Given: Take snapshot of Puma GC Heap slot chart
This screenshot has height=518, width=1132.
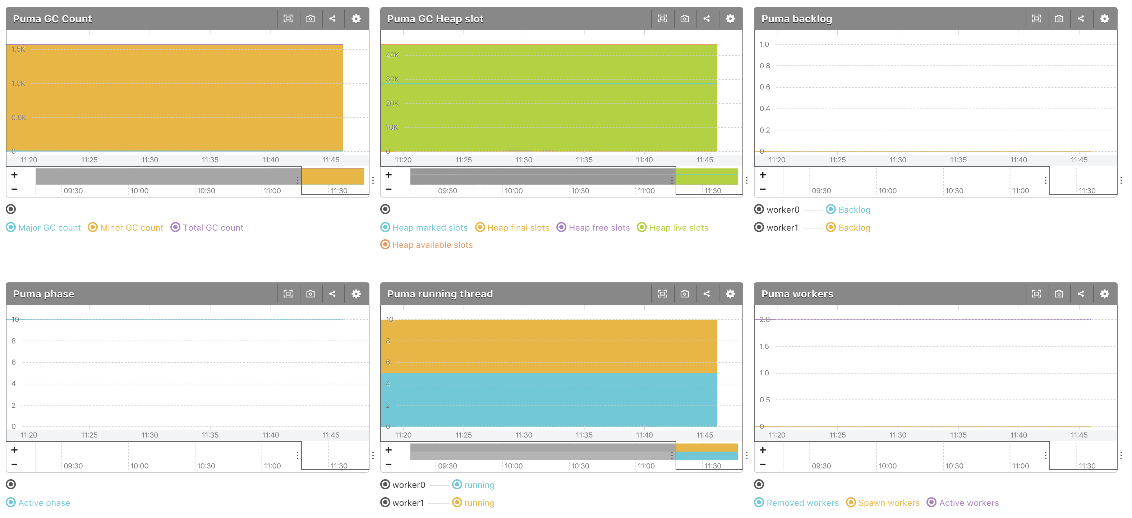Looking at the screenshot, I should (x=684, y=18).
